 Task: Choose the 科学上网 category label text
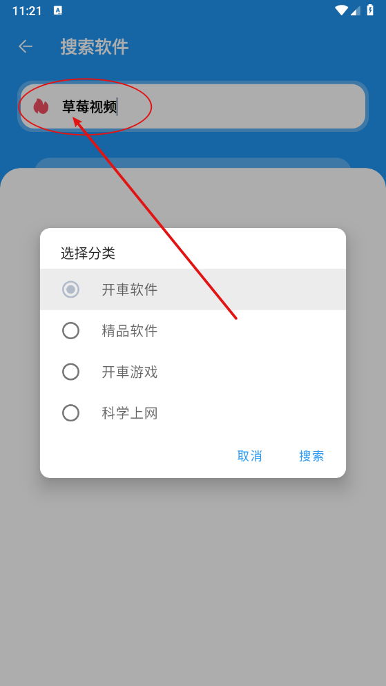pyautogui.click(x=130, y=413)
